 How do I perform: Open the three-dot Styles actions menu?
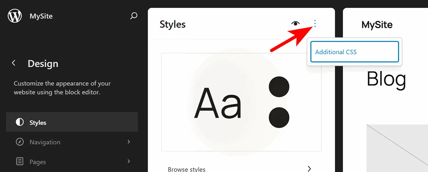(315, 24)
